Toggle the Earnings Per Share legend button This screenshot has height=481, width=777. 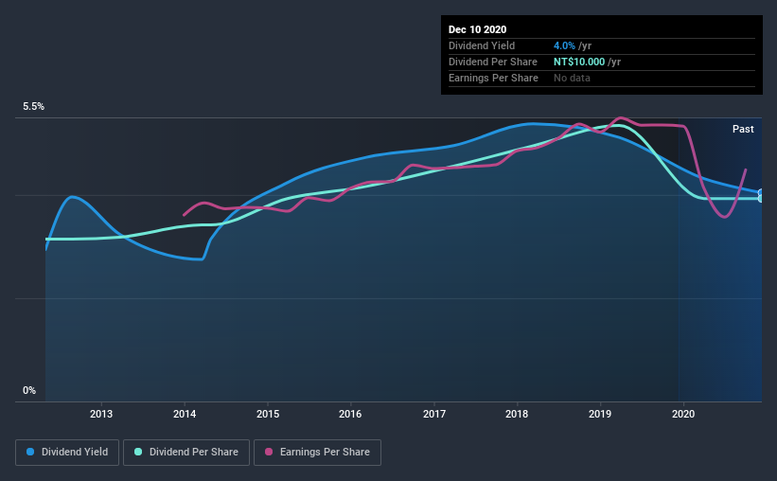pos(317,453)
